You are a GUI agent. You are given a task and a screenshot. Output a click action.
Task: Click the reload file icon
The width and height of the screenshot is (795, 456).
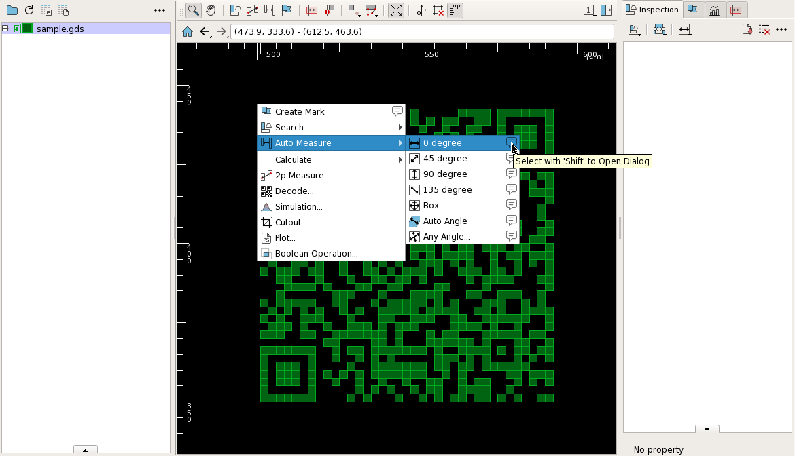(x=29, y=10)
